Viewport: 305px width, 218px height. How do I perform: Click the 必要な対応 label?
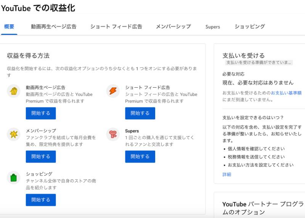pos(233,74)
